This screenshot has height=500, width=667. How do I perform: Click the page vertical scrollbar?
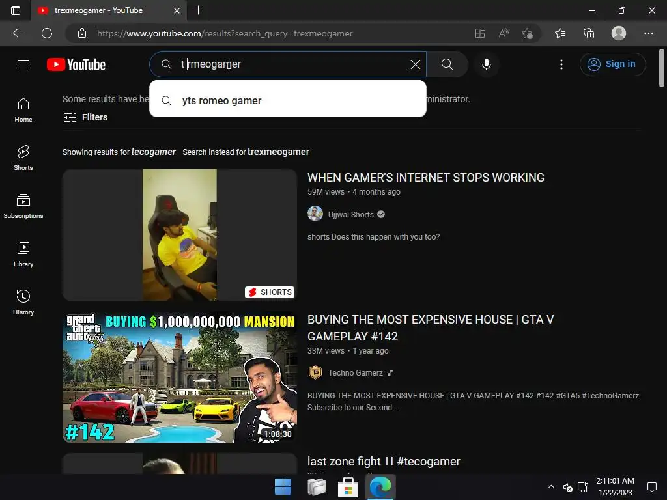662,68
